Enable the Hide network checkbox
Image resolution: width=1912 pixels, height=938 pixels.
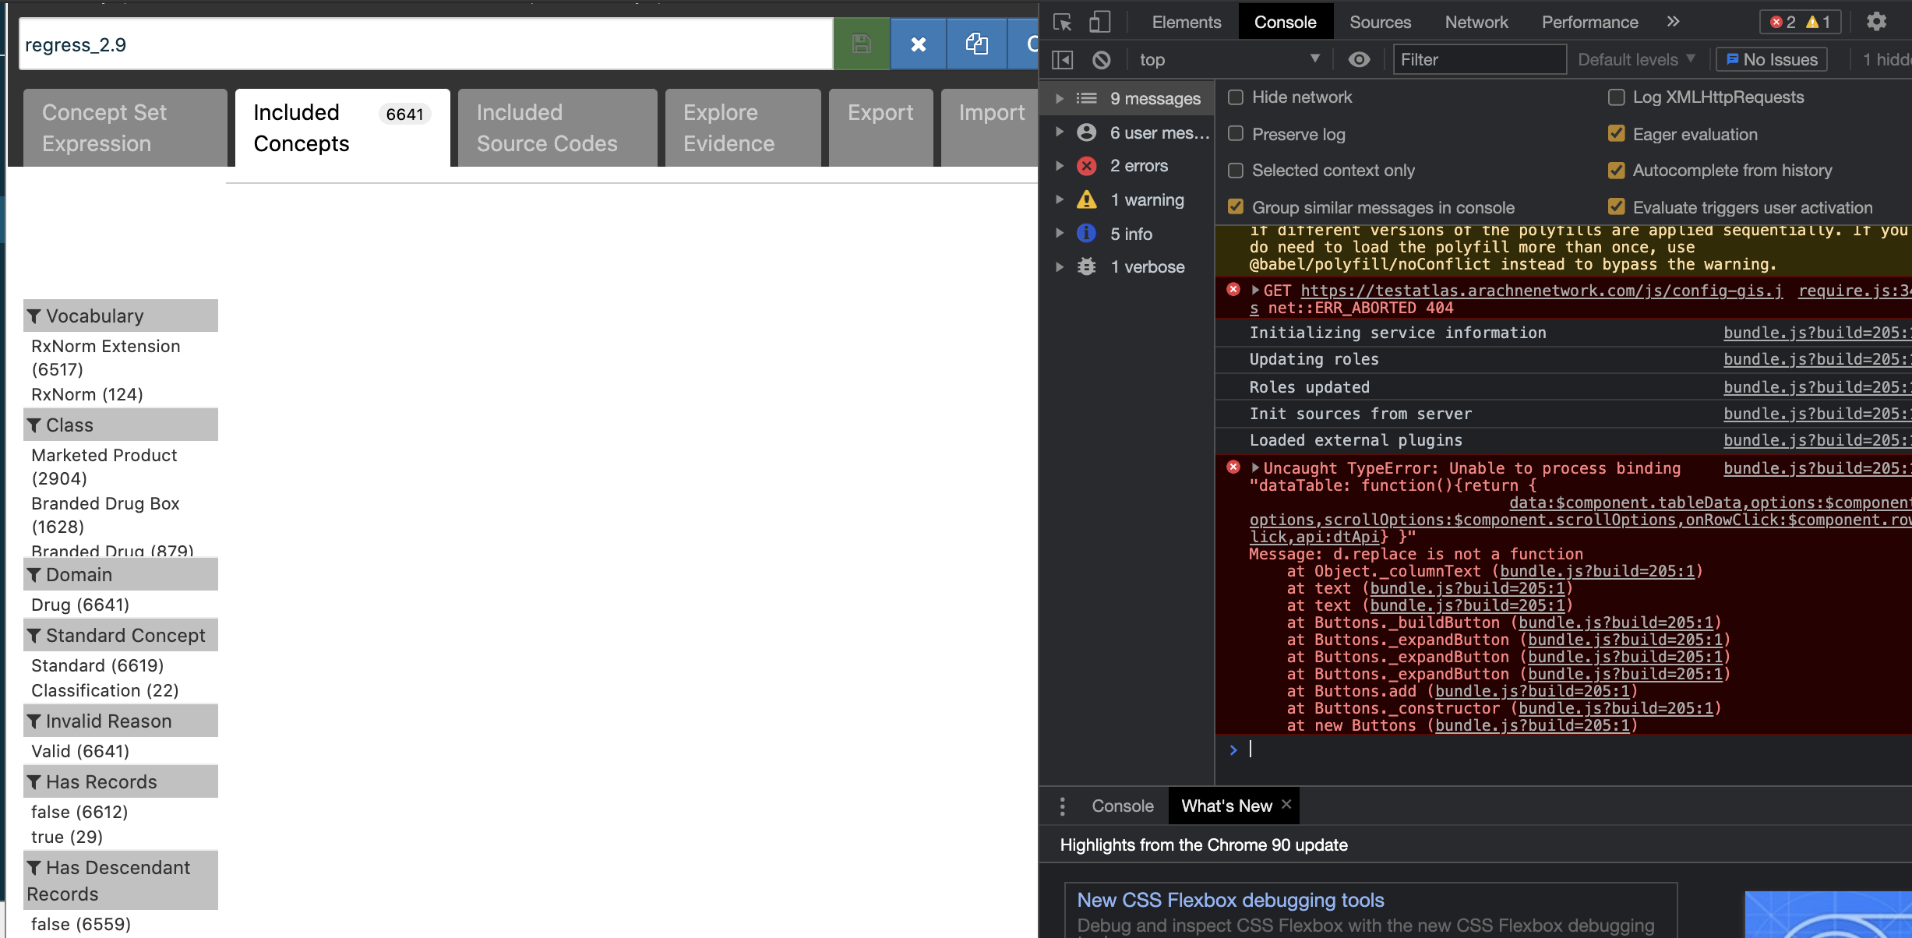pos(1236,97)
